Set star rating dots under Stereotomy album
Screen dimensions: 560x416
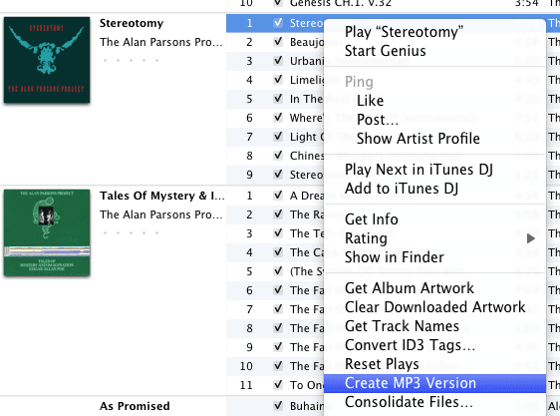[131, 60]
